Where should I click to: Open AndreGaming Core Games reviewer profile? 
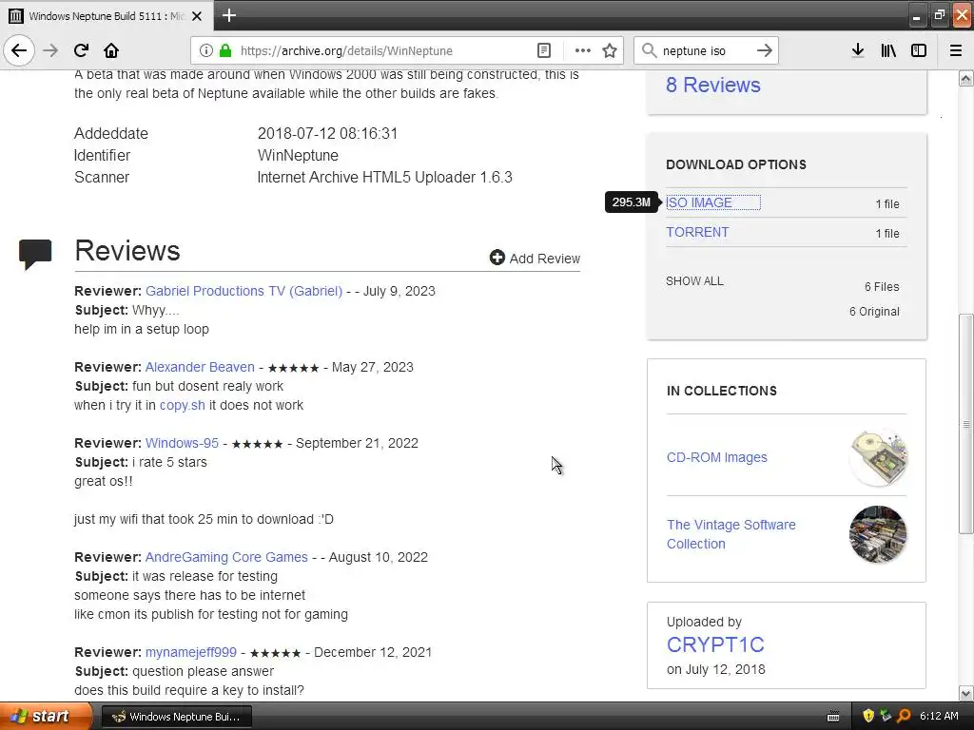(x=226, y=557)
